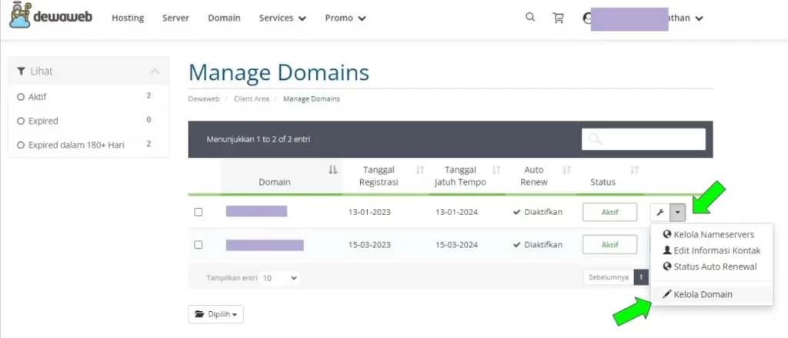The height and width of the screenshot is (338, 788).
Task: Click the sort icon on Domain column
Action: tap(333, 170)
